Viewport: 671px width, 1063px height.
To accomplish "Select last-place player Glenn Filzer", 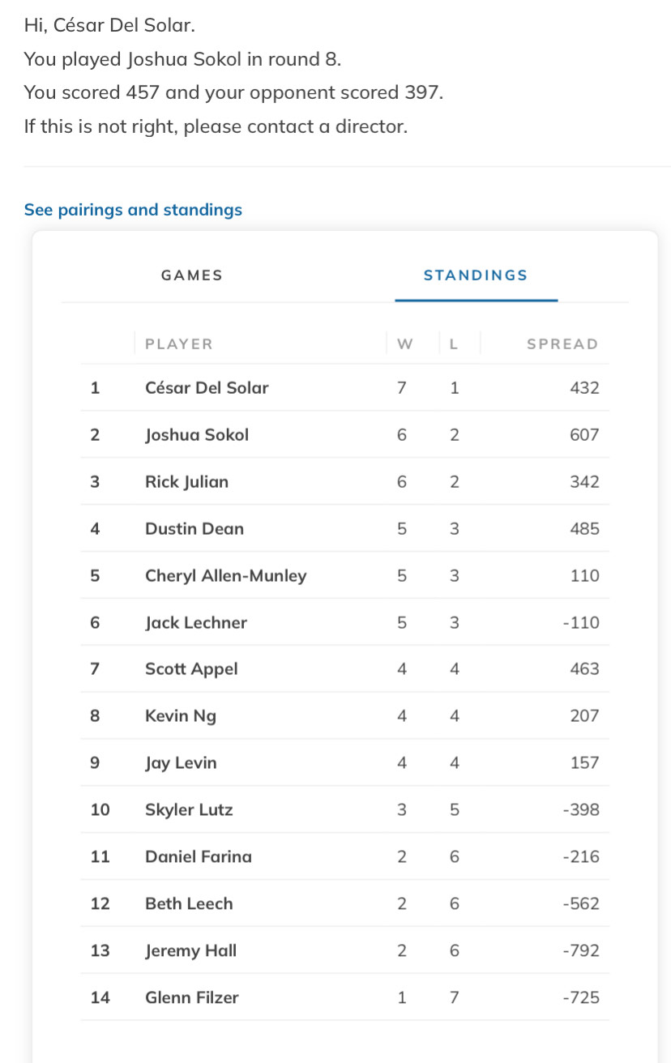I will pos(192,998).
